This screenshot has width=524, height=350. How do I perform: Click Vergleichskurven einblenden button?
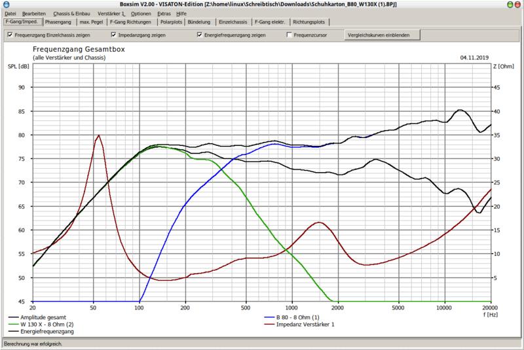click(382, 35)
